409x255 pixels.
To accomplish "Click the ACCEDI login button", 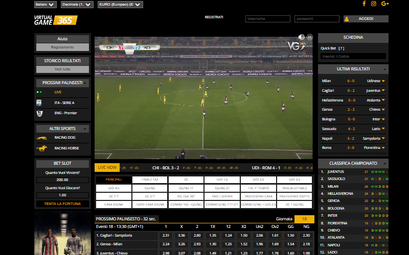I will pos(366,19).
